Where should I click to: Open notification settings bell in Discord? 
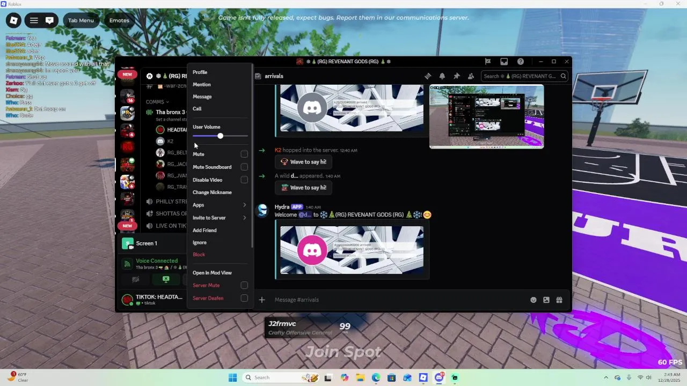tap(442, 76)
